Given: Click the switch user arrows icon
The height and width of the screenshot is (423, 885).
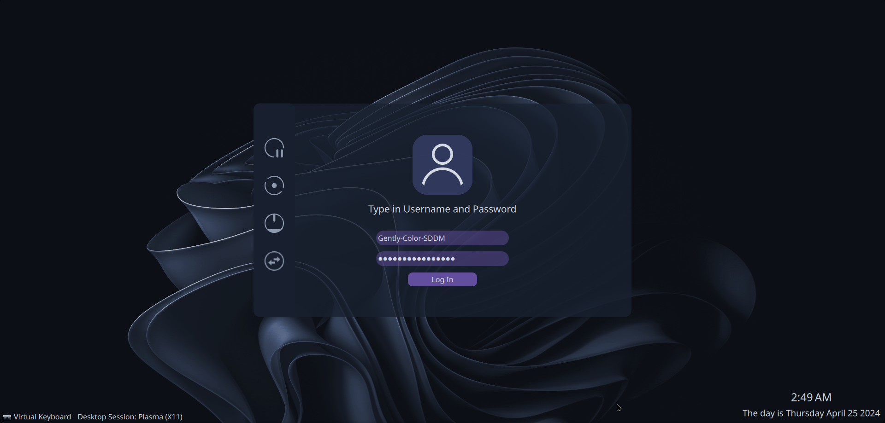Looking at the screenshot, I should (274, 261).
